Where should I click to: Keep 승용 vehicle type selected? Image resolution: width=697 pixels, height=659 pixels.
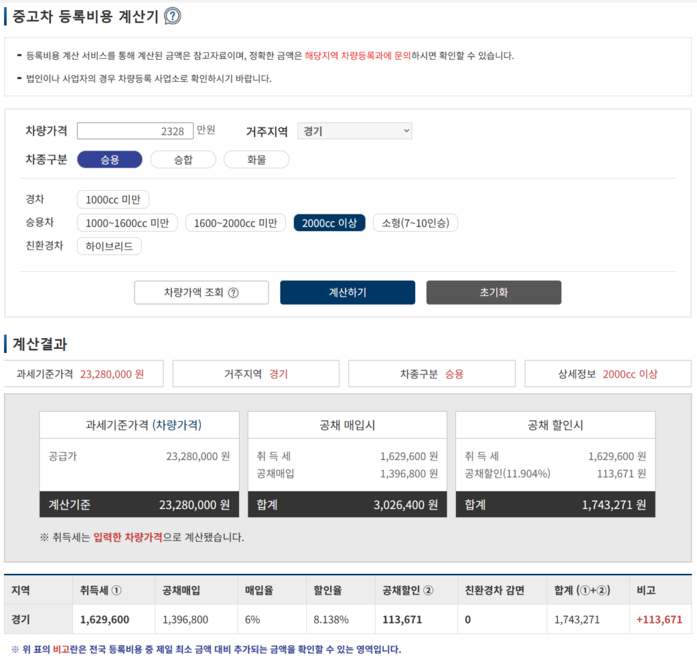(x=110, y=159)
